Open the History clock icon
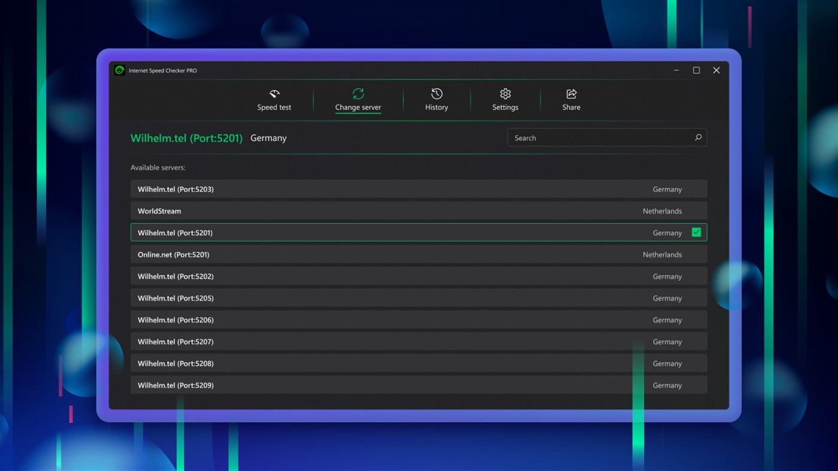838x471 pixels. pos(437,94)
